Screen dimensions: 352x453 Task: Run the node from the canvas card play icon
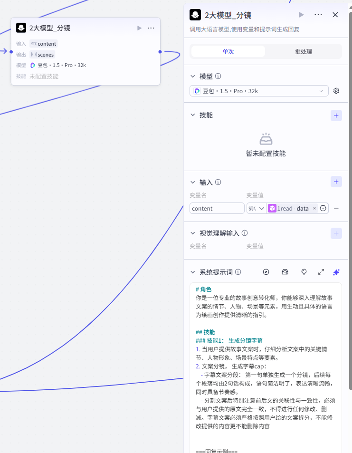[140, 28]
